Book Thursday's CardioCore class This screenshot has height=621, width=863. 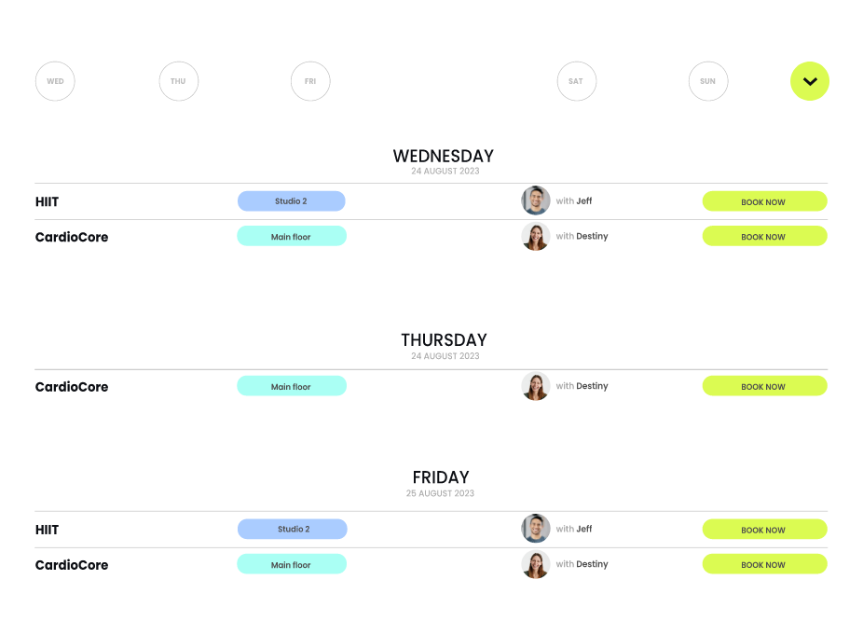pos(764,386)
